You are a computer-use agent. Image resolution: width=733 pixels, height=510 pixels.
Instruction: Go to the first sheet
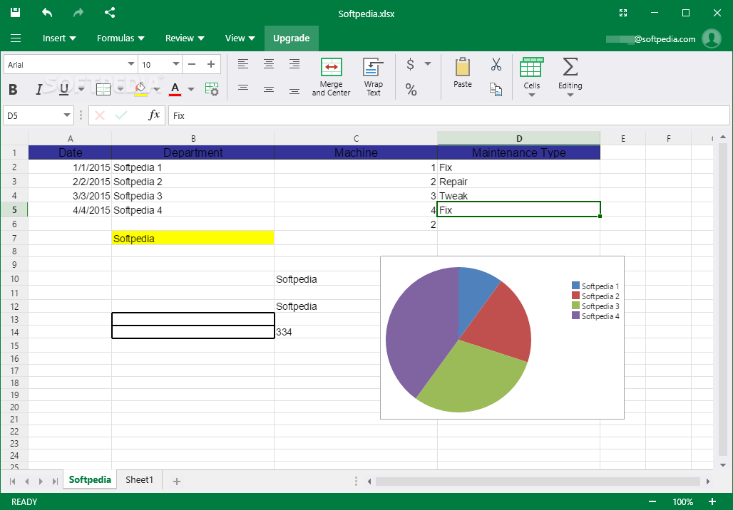[x=13, y=481]
